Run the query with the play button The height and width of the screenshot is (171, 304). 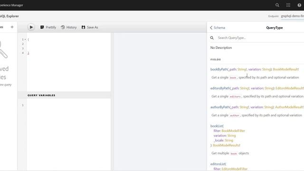[x=31, y=27]
